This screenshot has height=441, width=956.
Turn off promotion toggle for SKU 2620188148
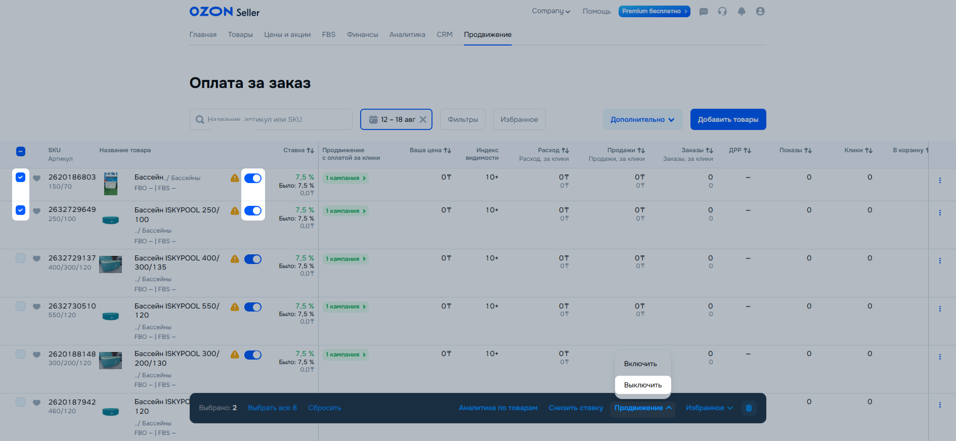[x=253, y=355]
